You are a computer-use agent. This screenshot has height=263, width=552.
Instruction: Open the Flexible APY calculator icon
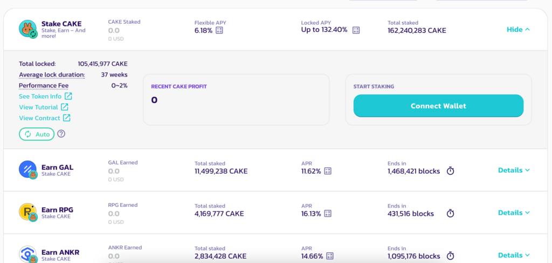(x=219, y=31)
